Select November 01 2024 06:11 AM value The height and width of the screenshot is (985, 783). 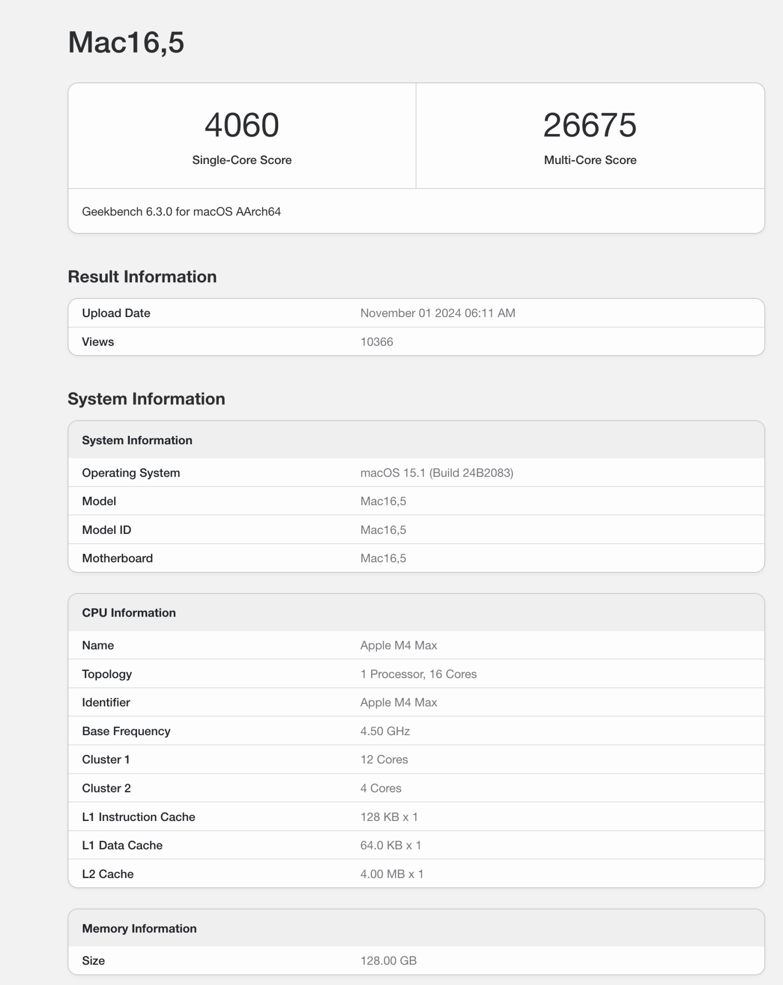click(x=438, y=313)
